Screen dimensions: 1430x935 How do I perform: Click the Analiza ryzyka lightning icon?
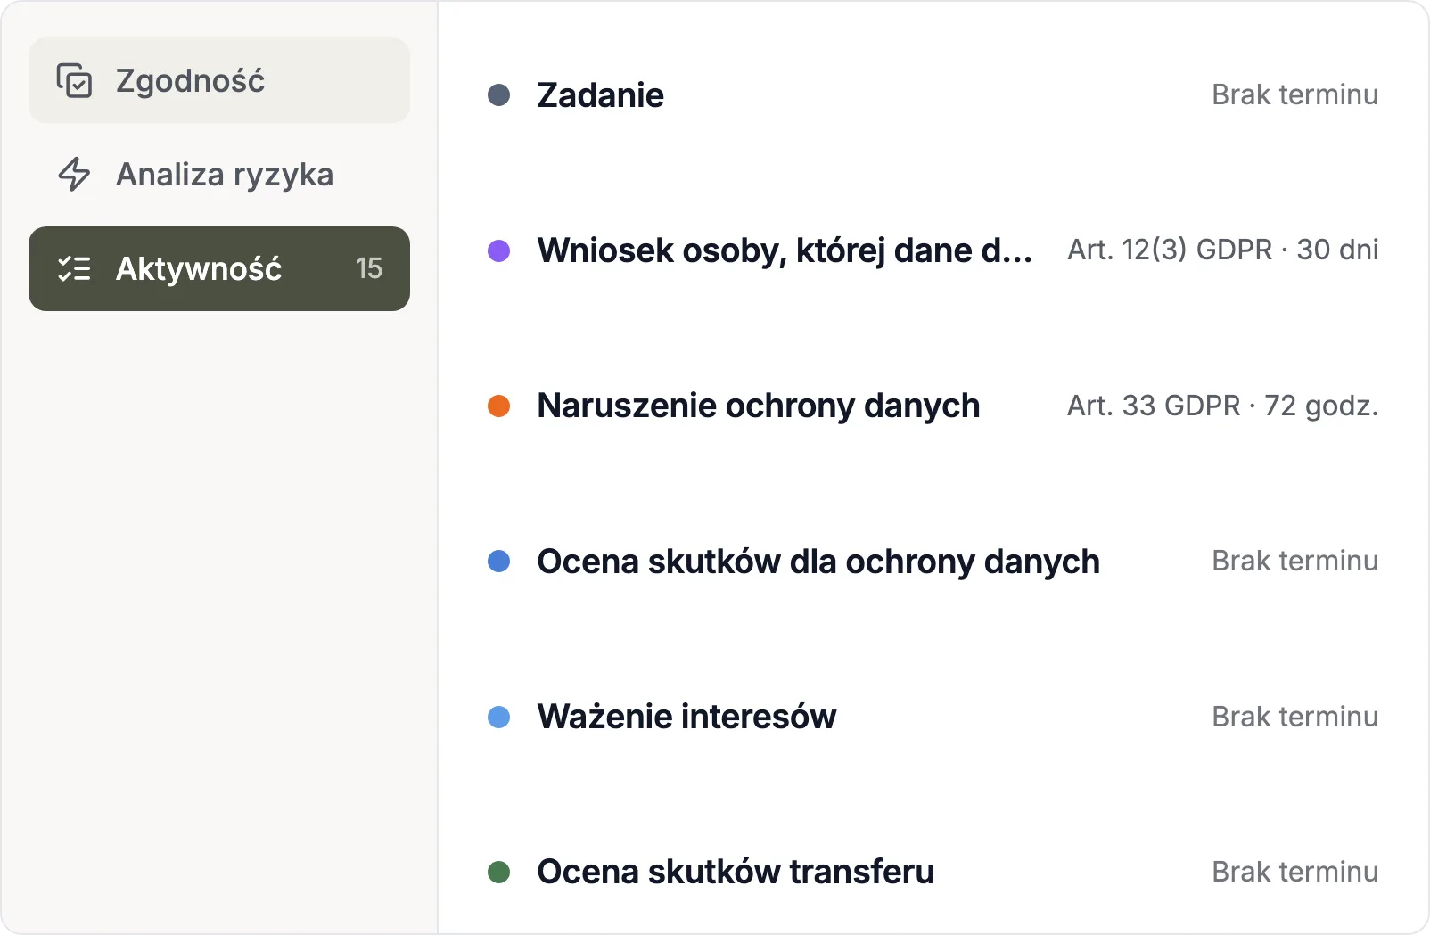tap(74, 174)
